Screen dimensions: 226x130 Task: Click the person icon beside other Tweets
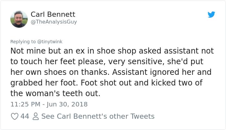click(x=35, y=116)
